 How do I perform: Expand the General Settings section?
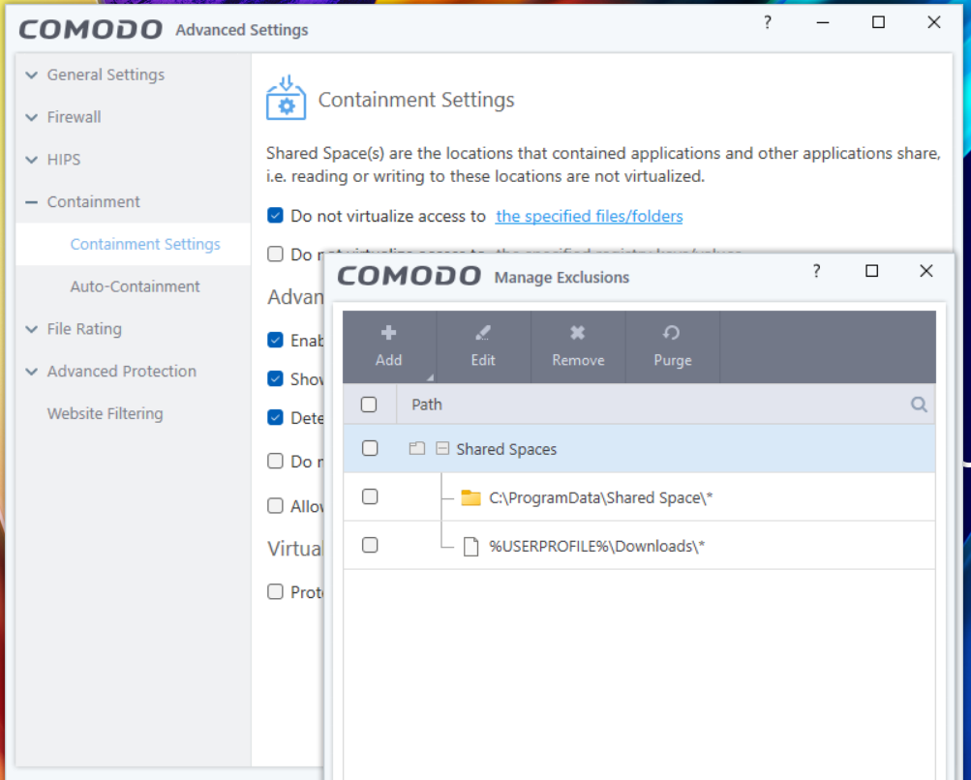pyautogui.click(x=33, y=75)
